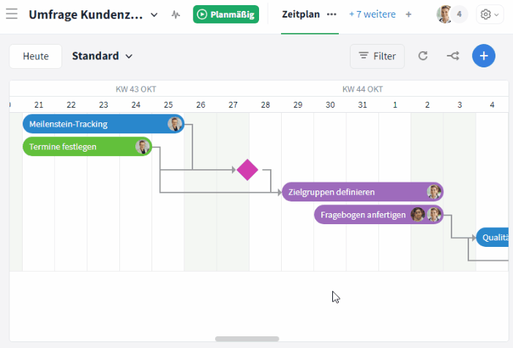Click the horizontal timeline scrollbar
The width and height of the screenshot is (513, 348).
coord(247,338)
